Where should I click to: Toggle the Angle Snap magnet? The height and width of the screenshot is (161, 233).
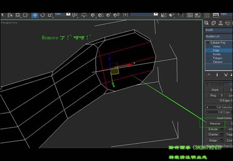point(101,15)
